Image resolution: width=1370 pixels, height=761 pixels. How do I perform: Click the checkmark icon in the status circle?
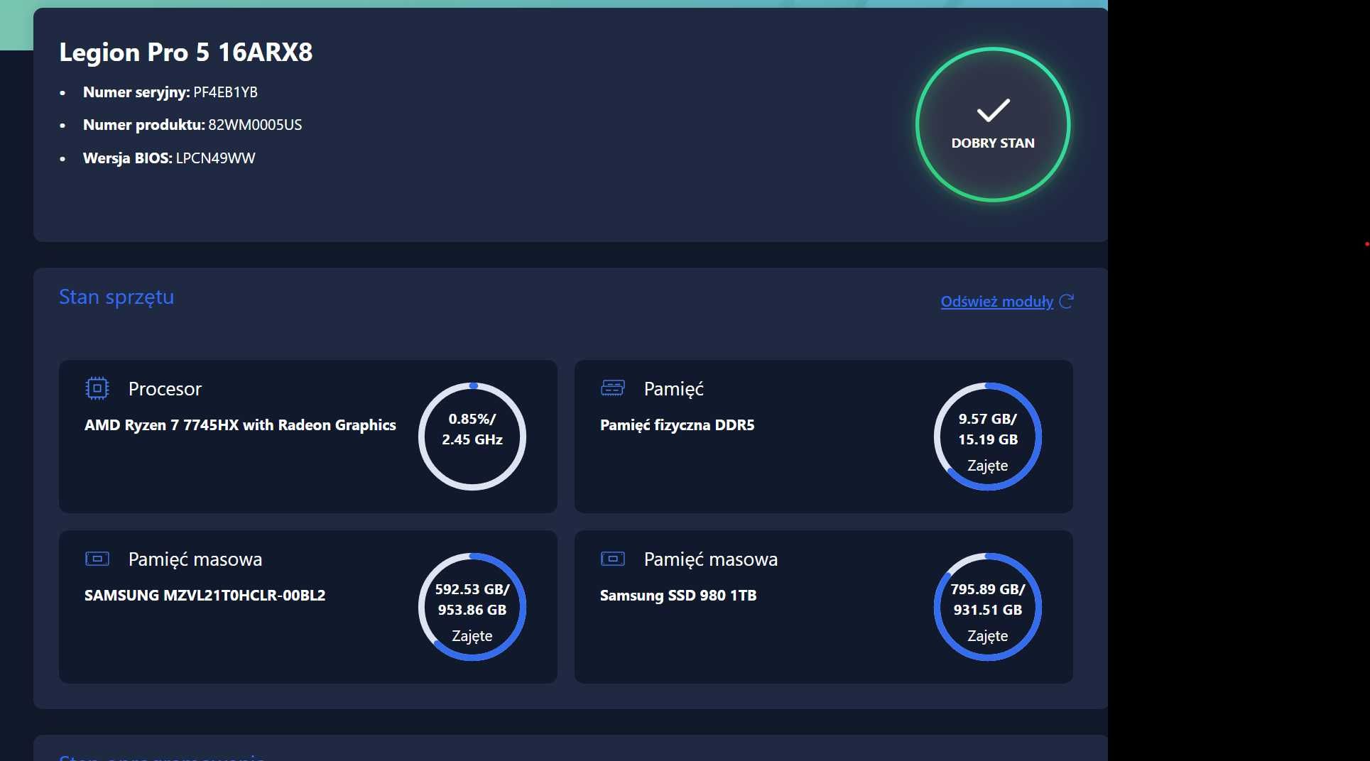993,110
